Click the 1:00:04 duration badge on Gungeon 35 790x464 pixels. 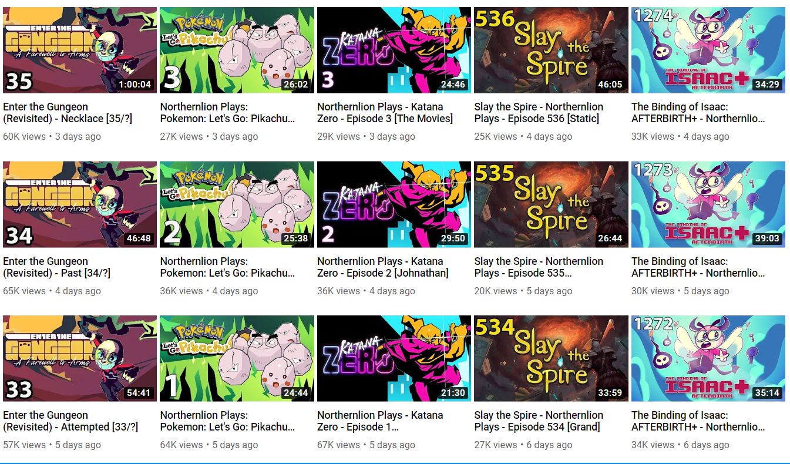pos(135,85)
